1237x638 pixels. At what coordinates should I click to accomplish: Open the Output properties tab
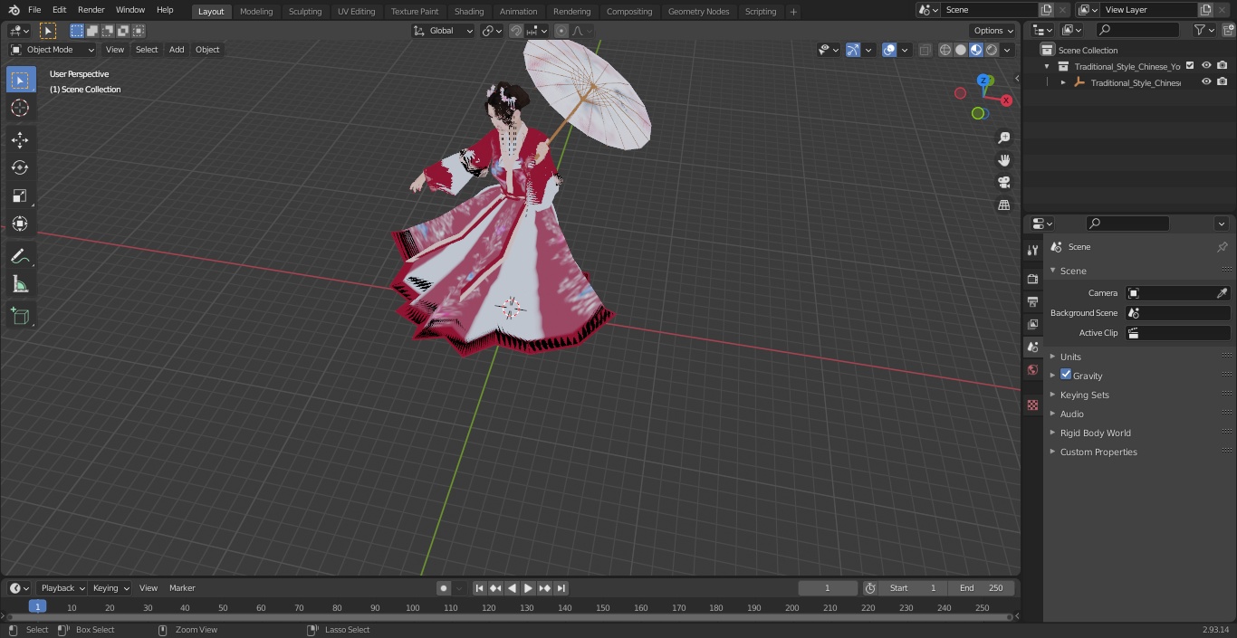1032,301
